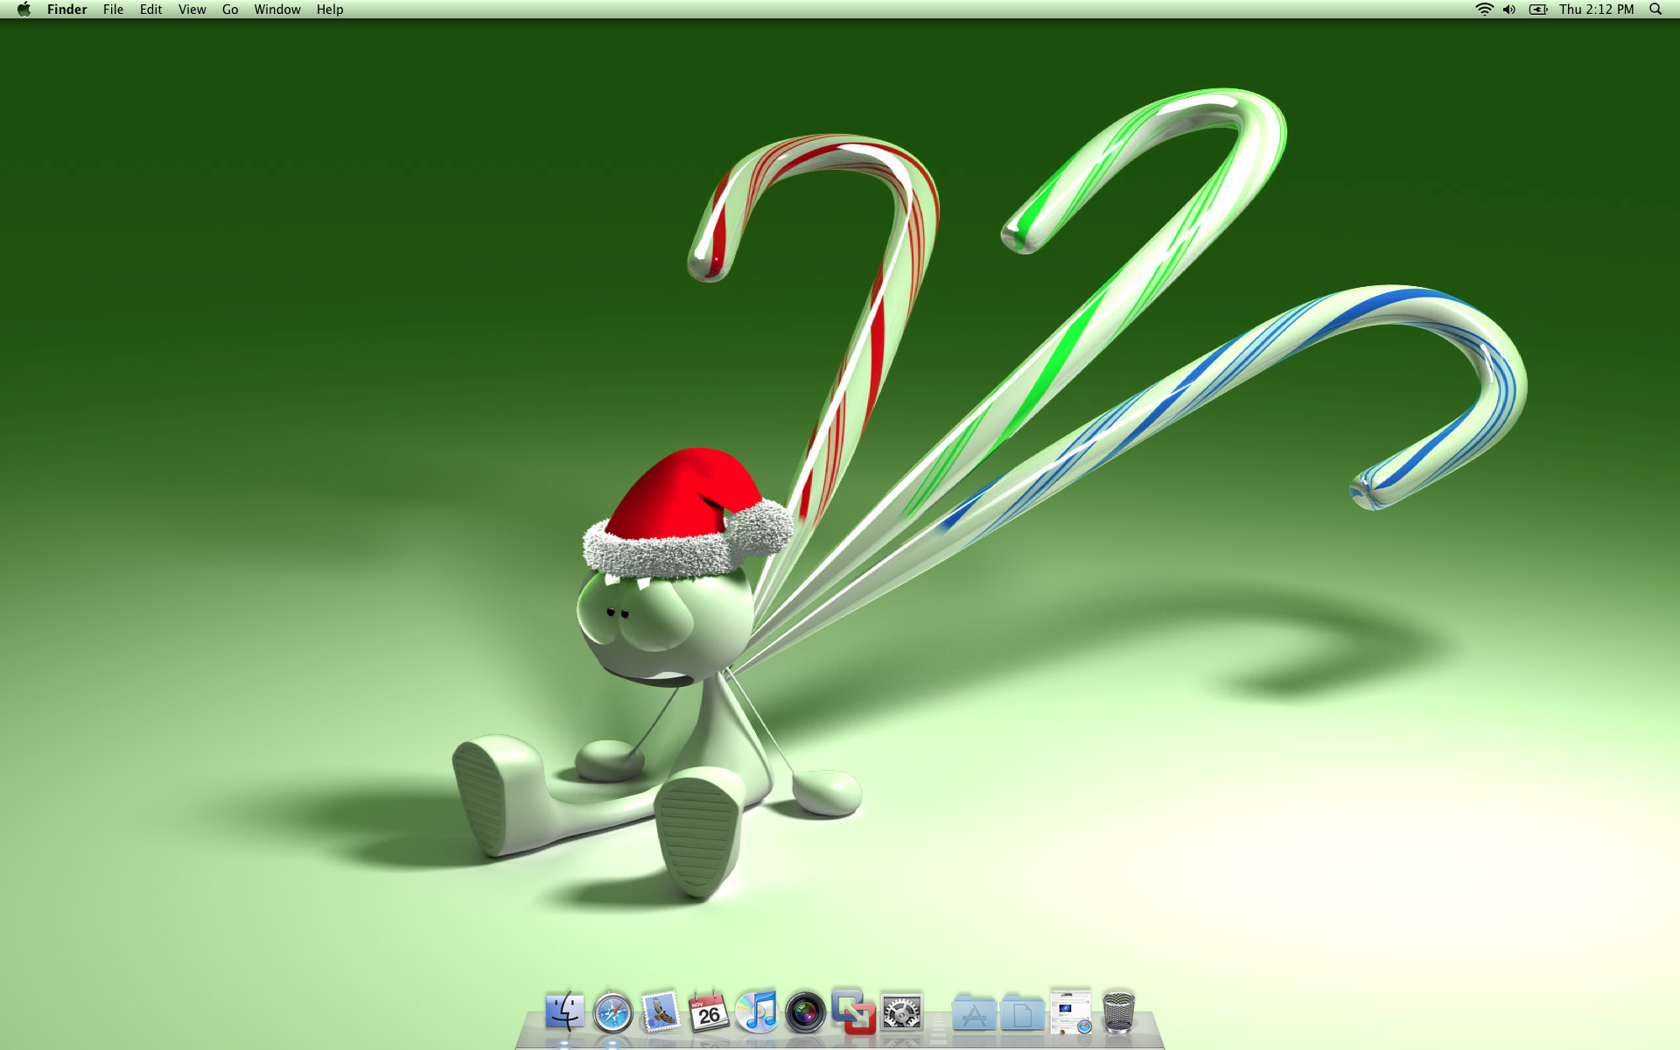Open the File menu
Screen dimensions: 1680x1050
(113, 10)
